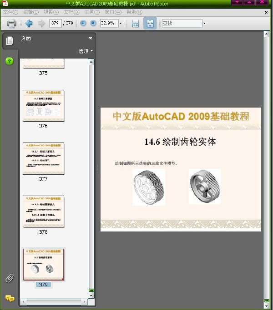The width and height of the screenshot is (273, 310).
Task: Click the Pages panel icon in sidebar
Action: tap(10, 41)
